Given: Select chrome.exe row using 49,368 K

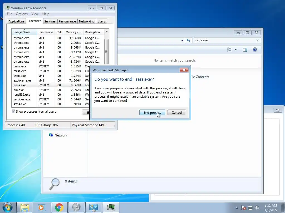Looking at the screenshot, I should click(58, 38).
